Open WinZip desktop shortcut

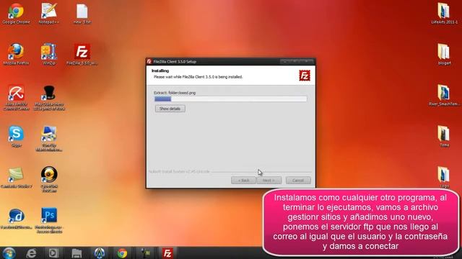pyautogui.click(x=49, y=55)
